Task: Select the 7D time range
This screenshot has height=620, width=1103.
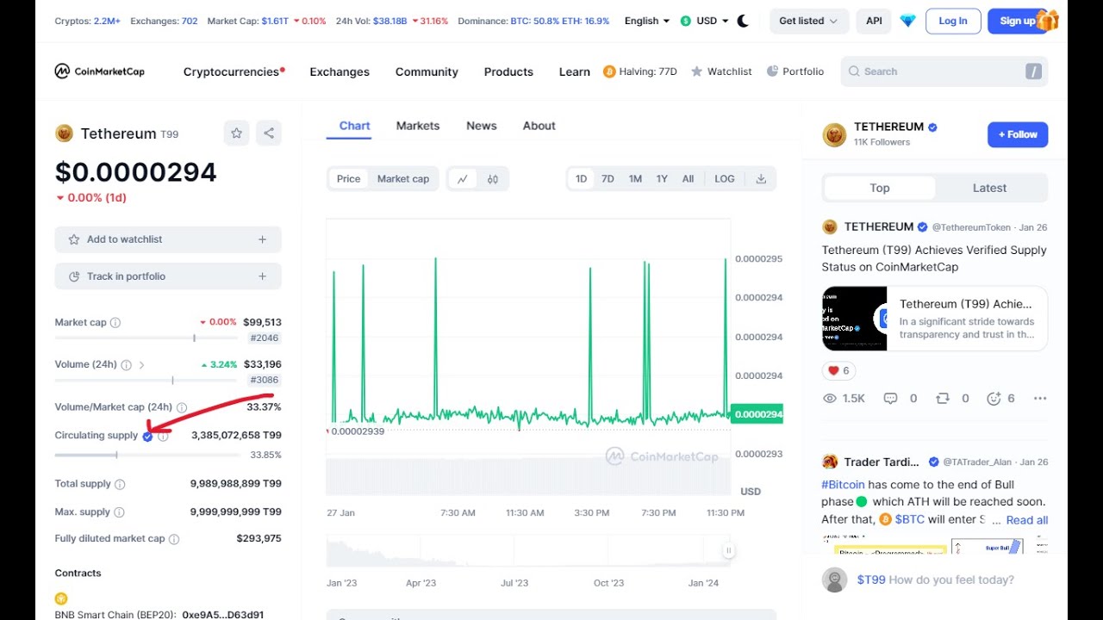Action: 608,179
